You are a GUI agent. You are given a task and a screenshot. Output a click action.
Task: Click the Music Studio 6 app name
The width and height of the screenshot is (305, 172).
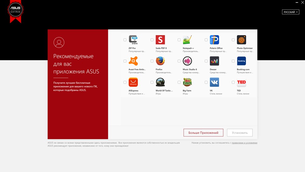[190, 69]
